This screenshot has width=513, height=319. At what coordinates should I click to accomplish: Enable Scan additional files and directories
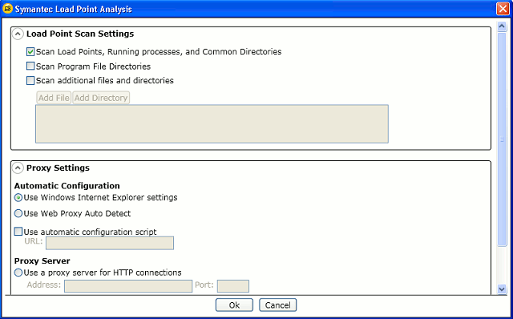click(30, 80)
